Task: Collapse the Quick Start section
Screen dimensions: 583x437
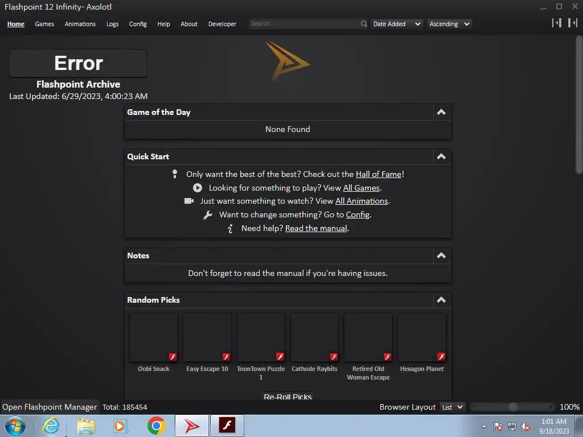Action: 441,156
